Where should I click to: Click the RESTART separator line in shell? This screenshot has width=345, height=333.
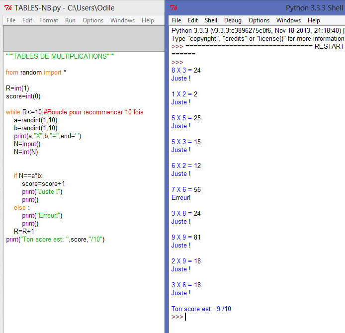pyautogui.click(x=258, y=46)
